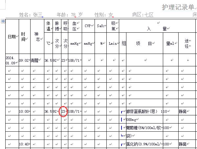Click the patient name 张三
Screen dimensions: 197x149
pos(37,15)
